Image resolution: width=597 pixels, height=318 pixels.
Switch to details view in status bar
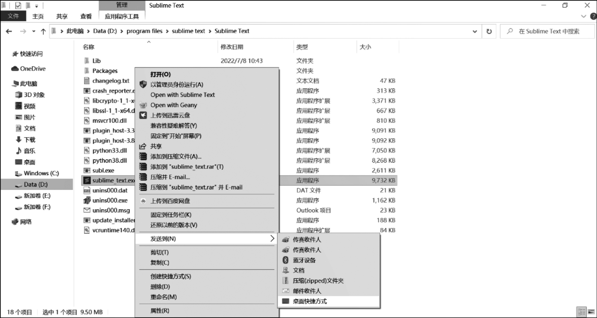pos(582,312)
